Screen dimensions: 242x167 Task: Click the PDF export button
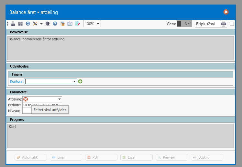pyautogui.click(x=101, y=157)
